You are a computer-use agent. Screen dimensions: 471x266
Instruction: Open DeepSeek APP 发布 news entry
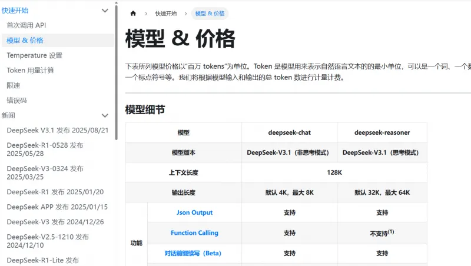click(57, 207)
